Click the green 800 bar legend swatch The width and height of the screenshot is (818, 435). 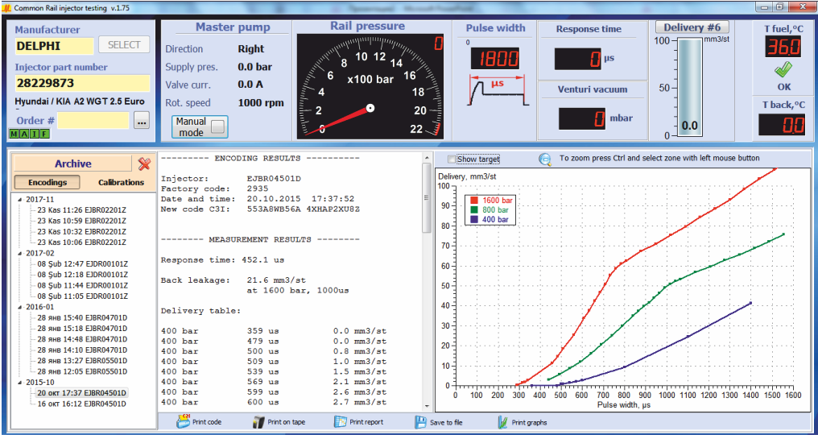click(x=473, y=210)
